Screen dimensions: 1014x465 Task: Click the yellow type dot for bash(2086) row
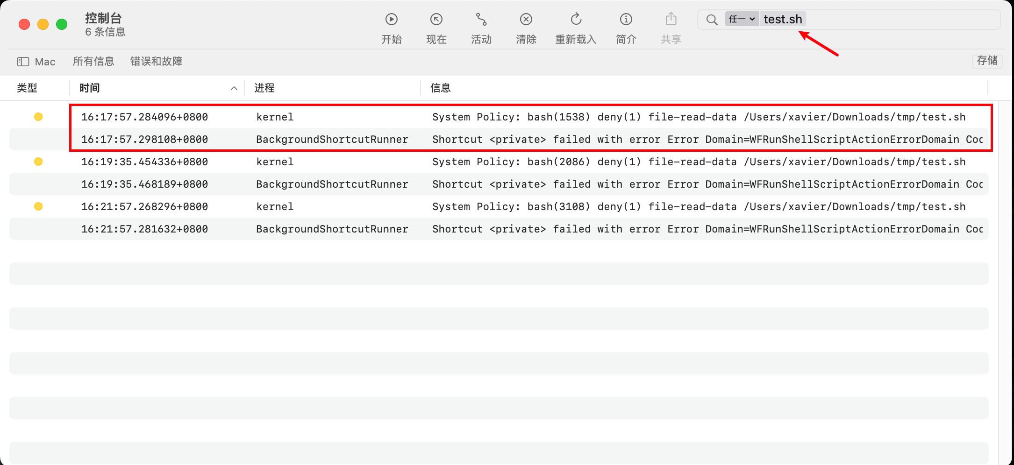(x=38, y=162)
